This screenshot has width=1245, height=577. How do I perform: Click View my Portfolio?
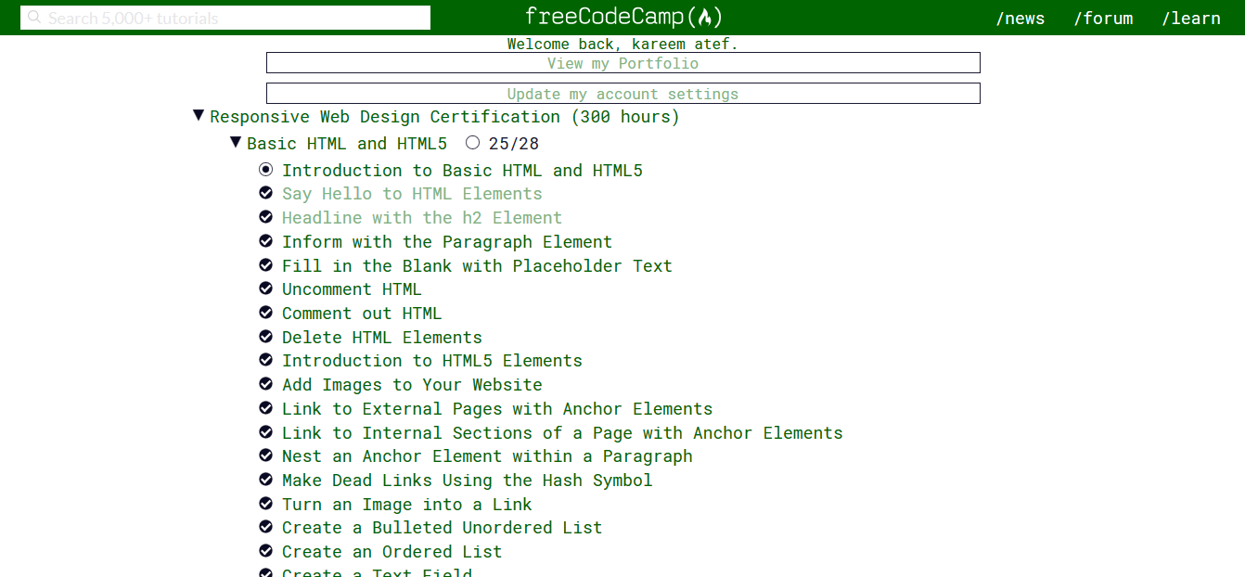coord(622,62)
